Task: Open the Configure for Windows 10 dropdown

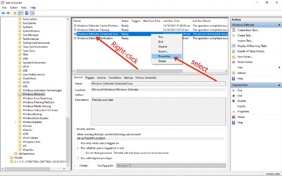Action: click(171, 165)
